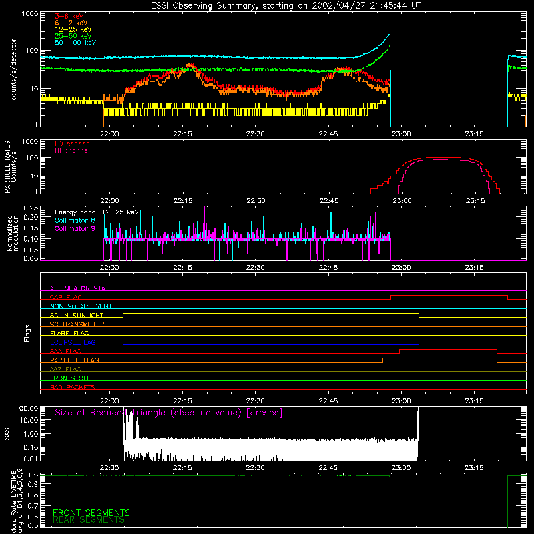Select the 'Collimator 8' legend entry

[x=75, y=220]
